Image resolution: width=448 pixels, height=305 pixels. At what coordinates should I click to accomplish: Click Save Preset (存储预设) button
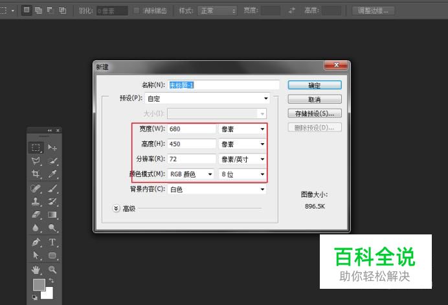[x=315, y=113]
